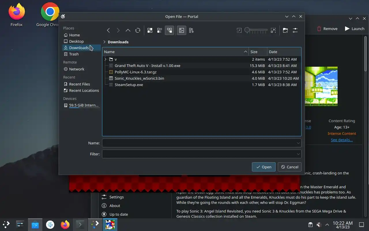The image size is (369, 231).
Task: Click Launch in Discover window
Action: pos(355,29)
